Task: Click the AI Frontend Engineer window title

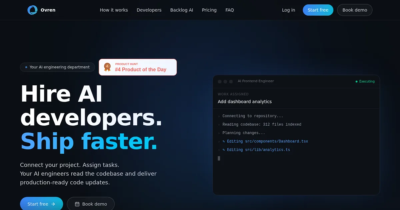Action: point(256,81)
